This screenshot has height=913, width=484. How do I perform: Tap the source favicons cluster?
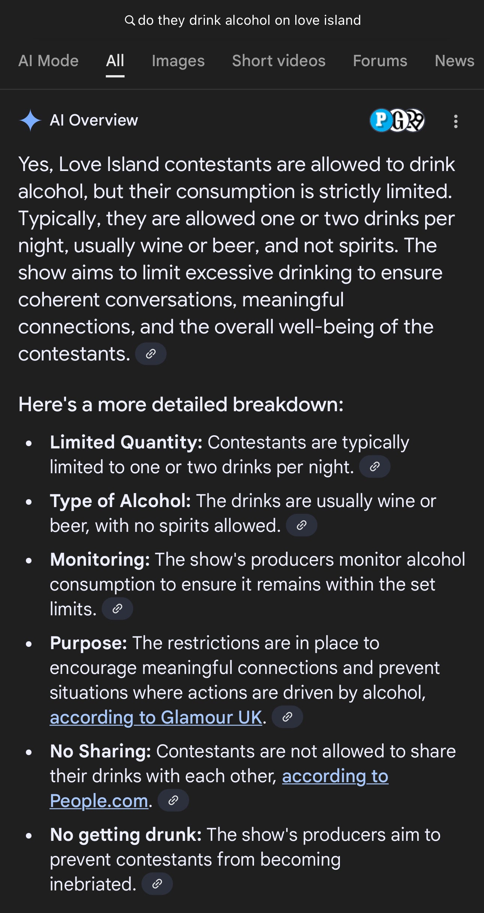pyautogui.click(x=397, y=120)
